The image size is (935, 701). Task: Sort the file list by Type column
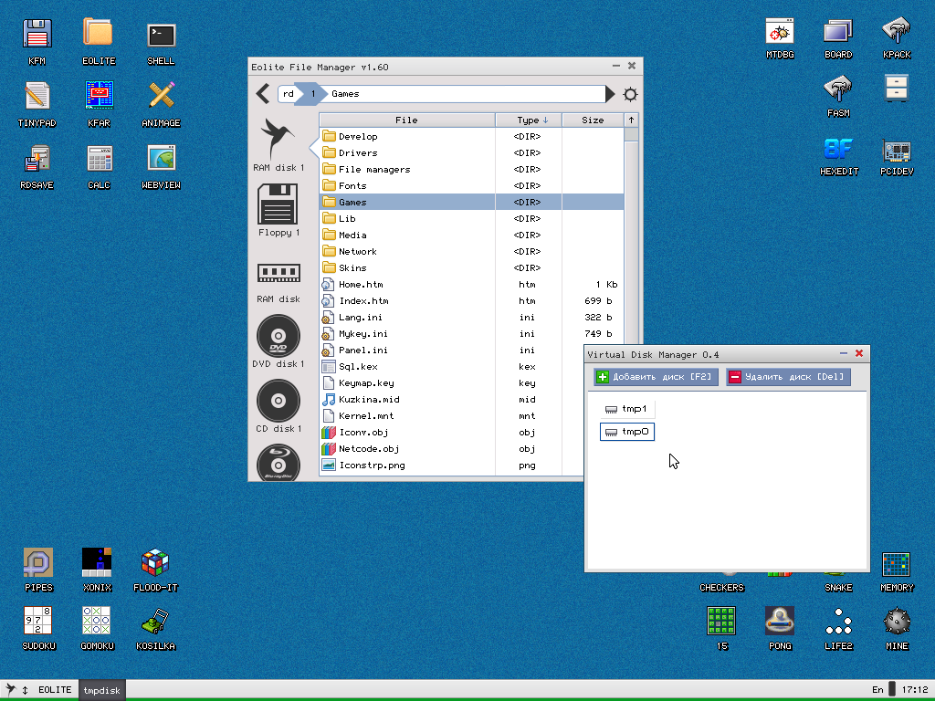528,120
